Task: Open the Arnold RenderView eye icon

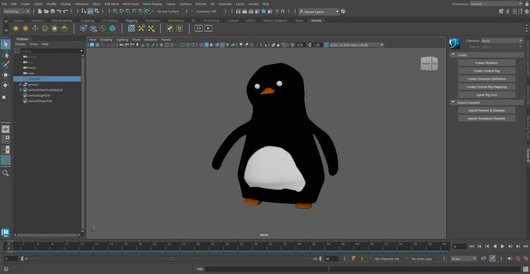Action: tap(199, 28)
